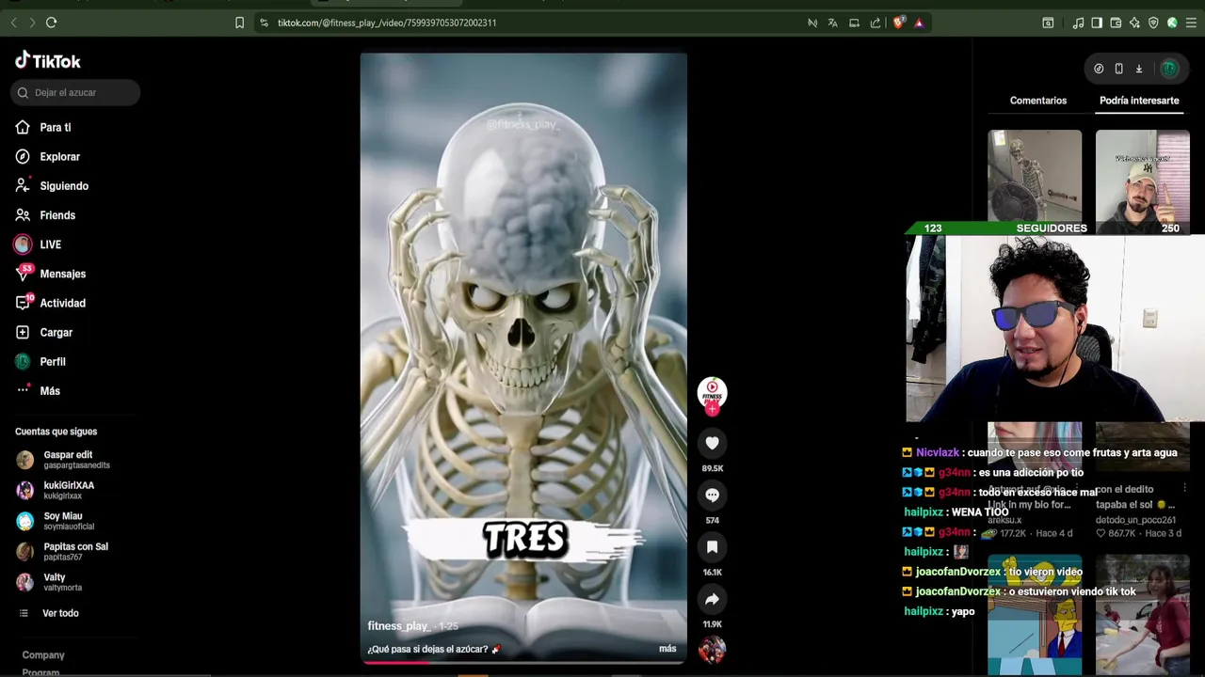1205x677 pixels.
Task: Switch to the Comentarios tab
Action: coord(1038,101)
